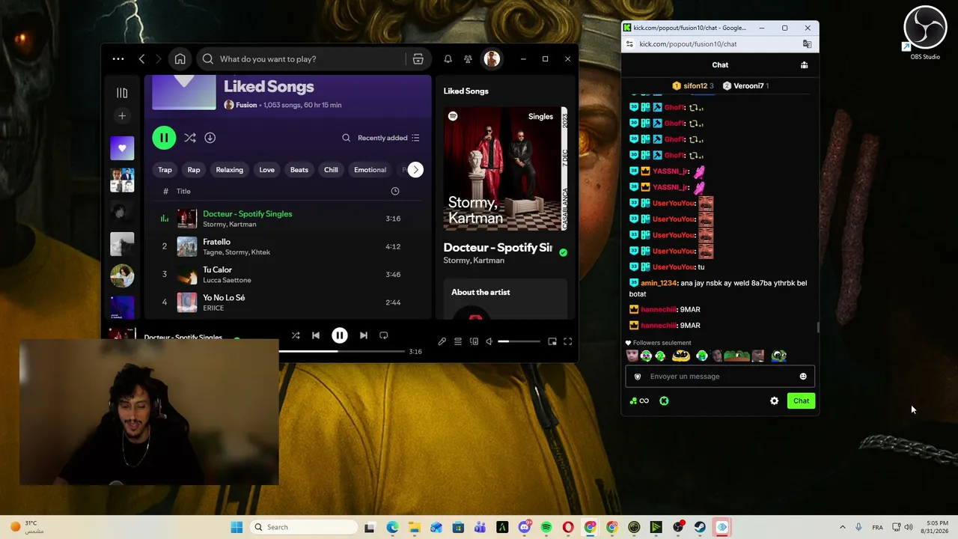Download the Liked Songs playlist
This screenshot has width=958, height=539.
pos(210,138)
